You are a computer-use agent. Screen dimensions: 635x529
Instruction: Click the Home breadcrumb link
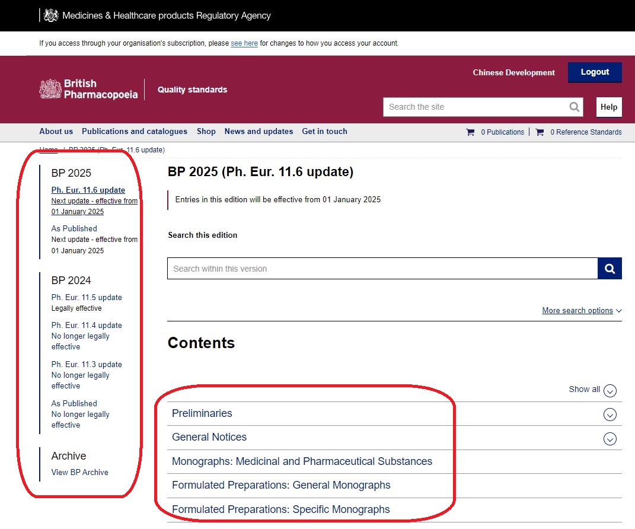(x=49, y=150)
